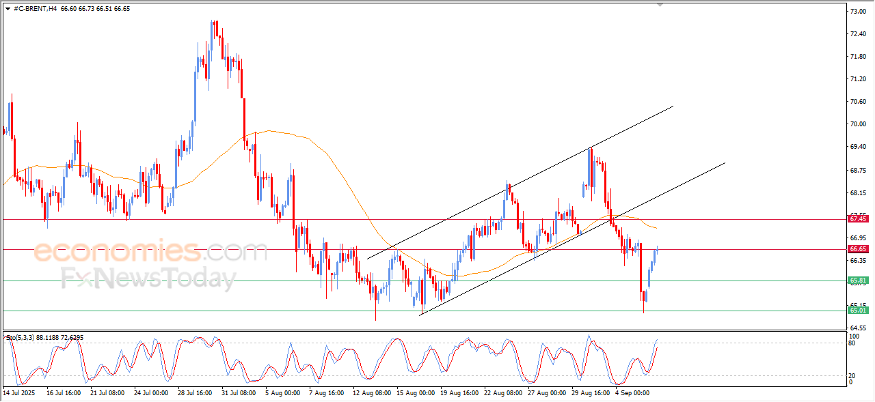
Task: Click the 24 Jul 00:00 time label
Action: [152, 393]
